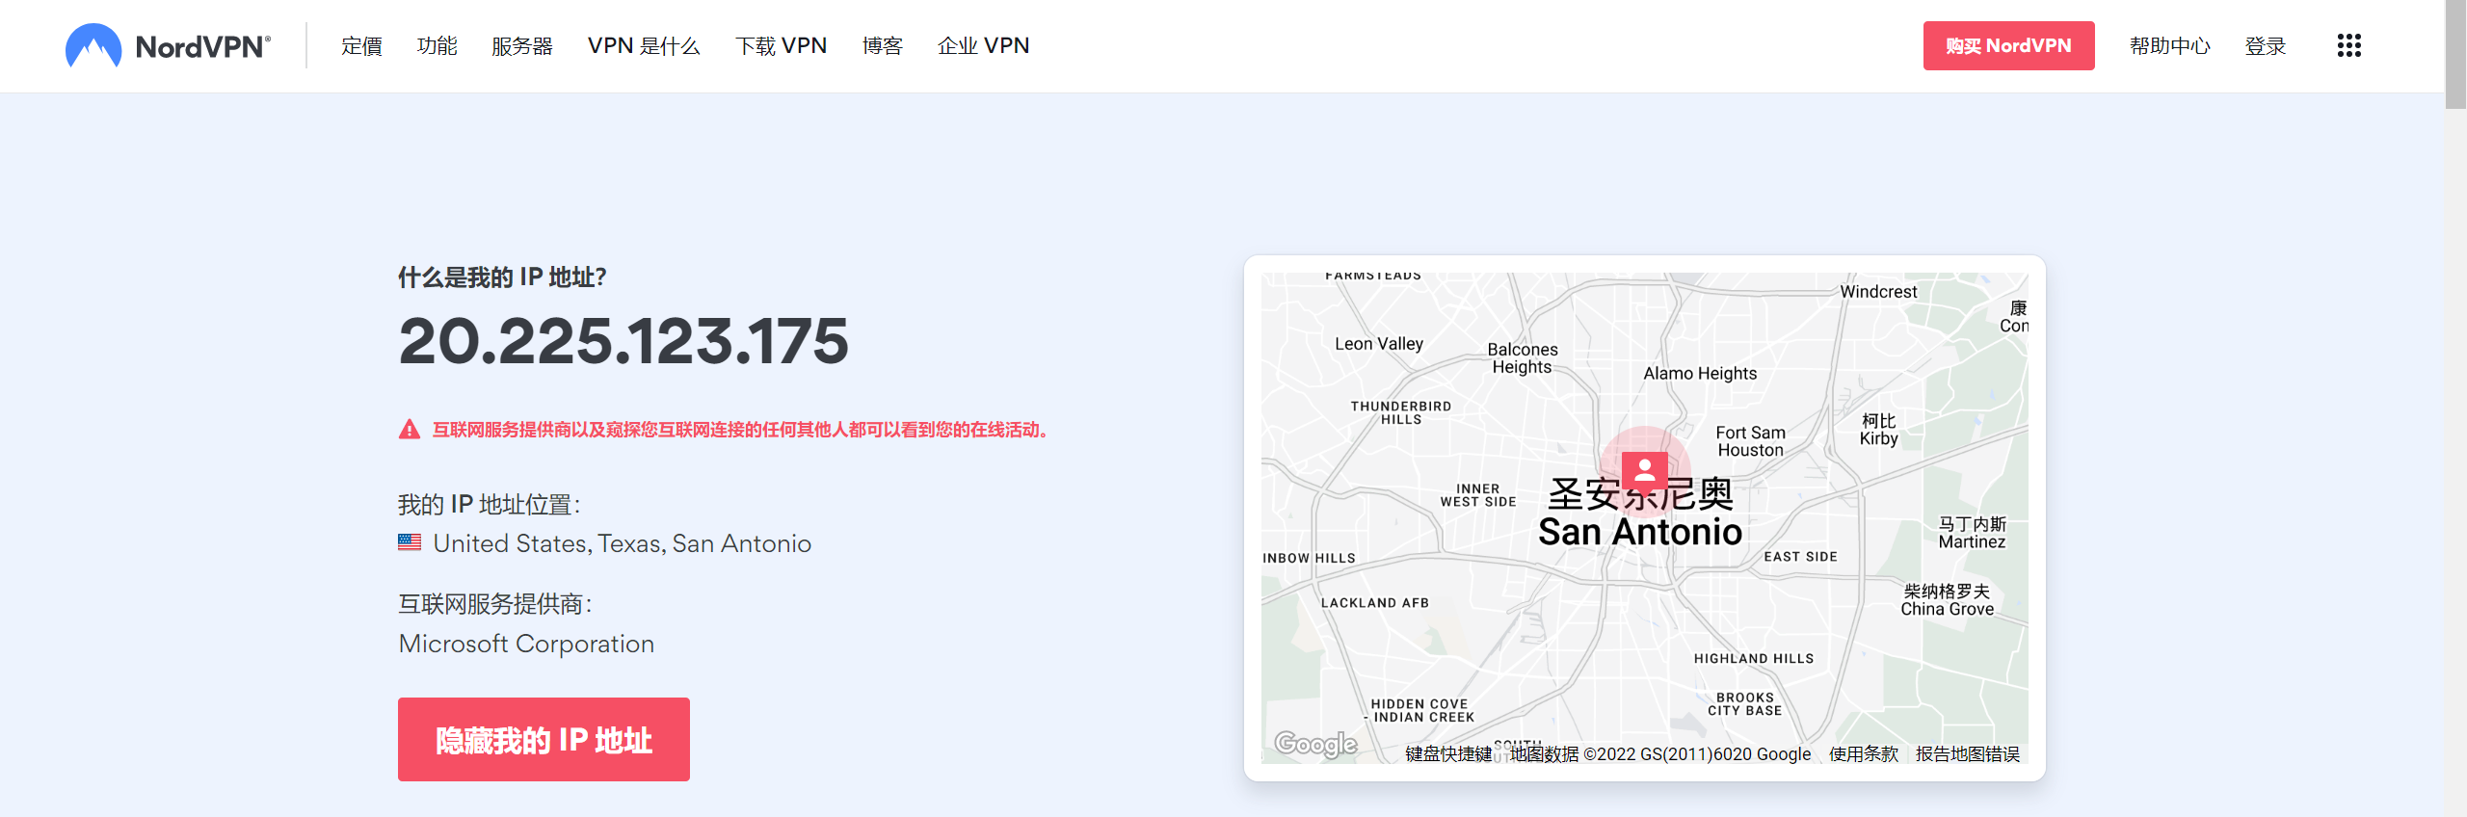Click the red warning triangle icon
This screenshot has height=817, width=2467.
(x=410, y=430)
